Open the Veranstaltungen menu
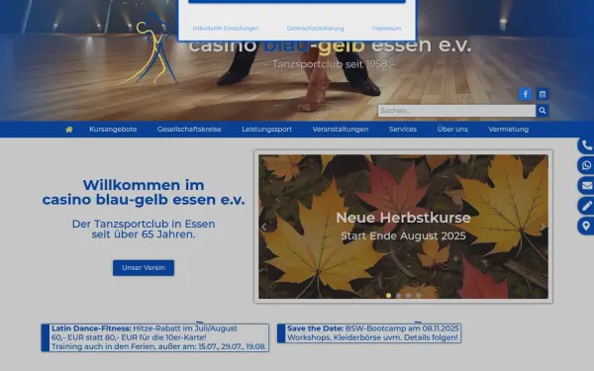Image resolution: width=594 pixels, height=371 pixels. tap(341, 130)
